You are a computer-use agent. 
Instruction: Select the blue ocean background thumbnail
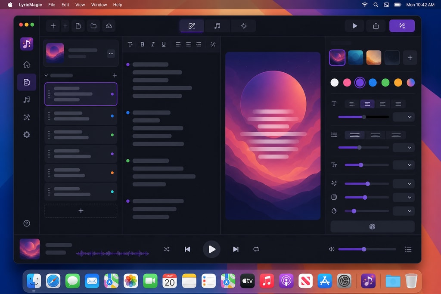click(355, 58)
